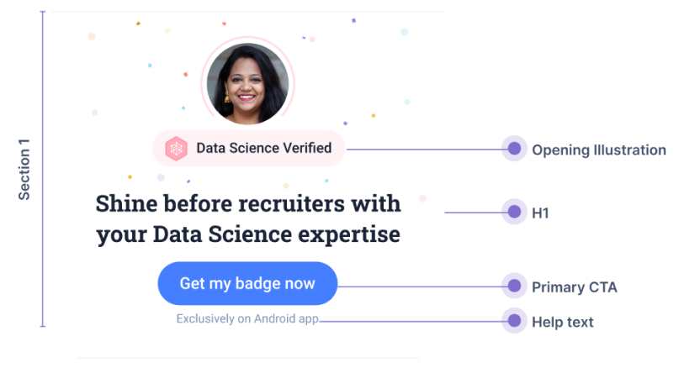Click connector line leading to Help text

[411, 321]
